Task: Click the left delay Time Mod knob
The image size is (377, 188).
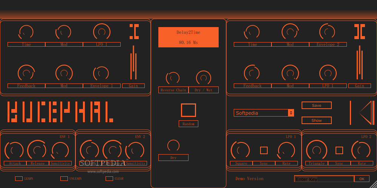Action: point(63,32)
